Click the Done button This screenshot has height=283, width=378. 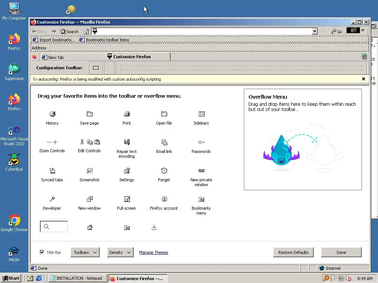tap(341, 252)
